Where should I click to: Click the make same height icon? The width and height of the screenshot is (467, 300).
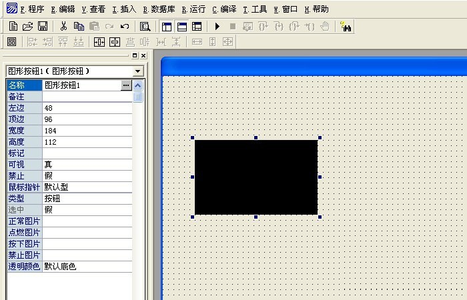212,41
